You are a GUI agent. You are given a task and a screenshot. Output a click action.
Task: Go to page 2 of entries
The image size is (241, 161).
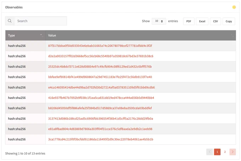tap(225, 152)
